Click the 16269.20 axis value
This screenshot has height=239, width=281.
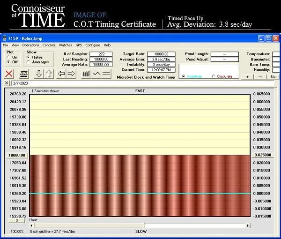coord(18,194)
